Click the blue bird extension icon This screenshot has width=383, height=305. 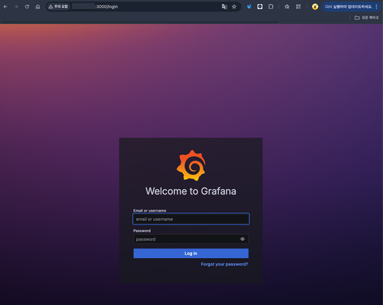point(249,7)
